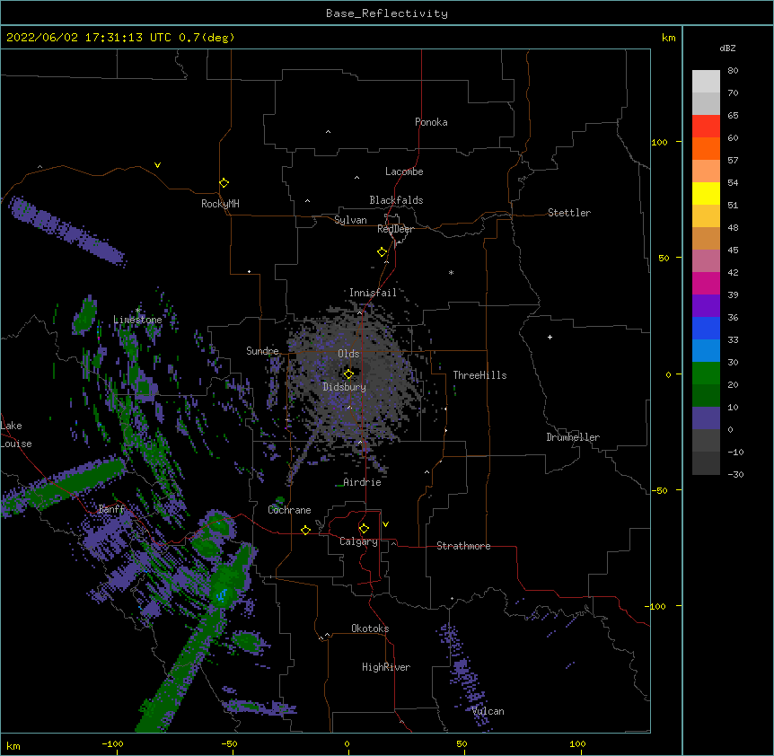
Task: Click the yellow marker south of RedDeer
Action: coord(382,251)
